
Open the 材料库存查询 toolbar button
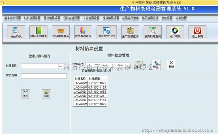click(61, 32)
